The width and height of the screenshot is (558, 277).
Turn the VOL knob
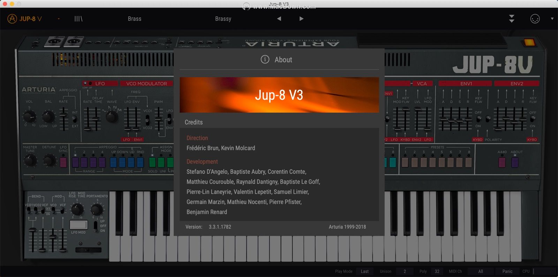pyautogui.click(x=29, y=116)
